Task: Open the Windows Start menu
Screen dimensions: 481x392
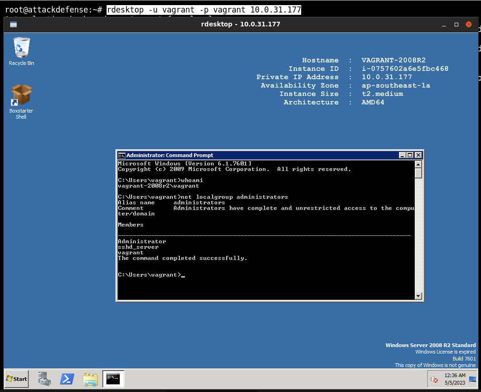Action: tap(17, 379)
